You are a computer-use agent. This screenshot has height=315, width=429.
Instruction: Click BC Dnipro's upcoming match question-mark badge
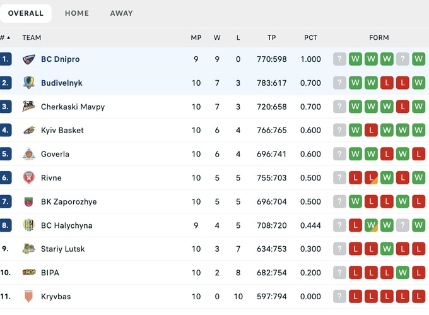340,59
